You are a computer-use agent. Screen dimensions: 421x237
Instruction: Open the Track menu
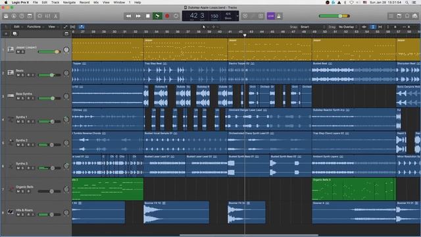click(x=55, y=3)
